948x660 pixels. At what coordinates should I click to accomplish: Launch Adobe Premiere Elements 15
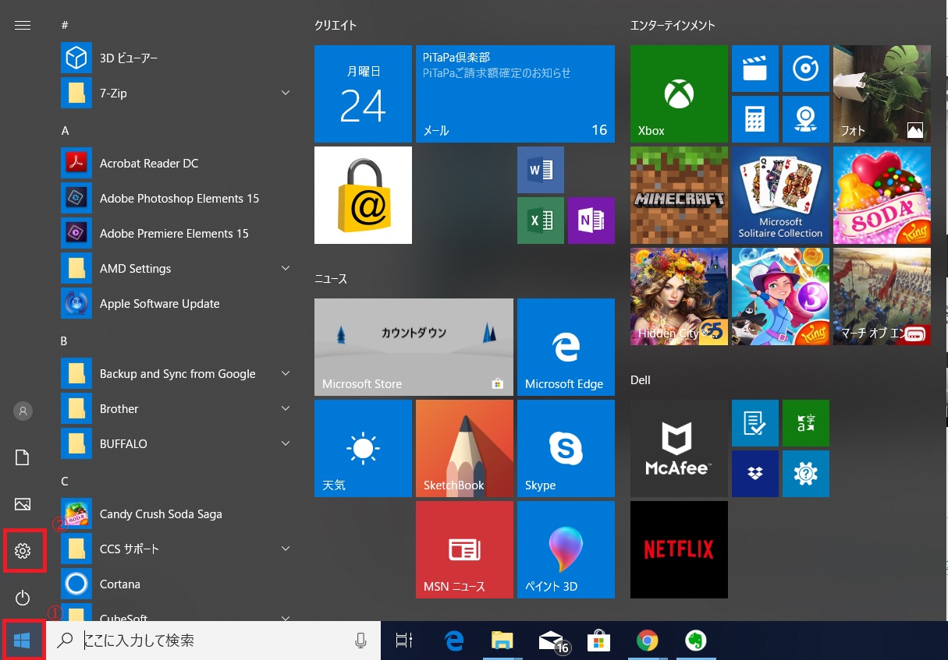178,233
